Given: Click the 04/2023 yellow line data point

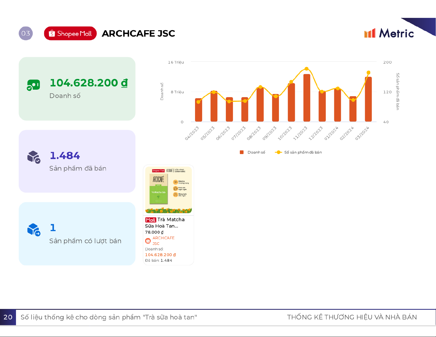Looking at the screenshot, I should tap(198, 102).
